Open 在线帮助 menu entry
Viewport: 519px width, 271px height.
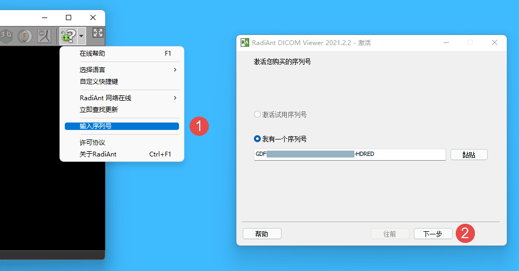(x=122, y=54)
